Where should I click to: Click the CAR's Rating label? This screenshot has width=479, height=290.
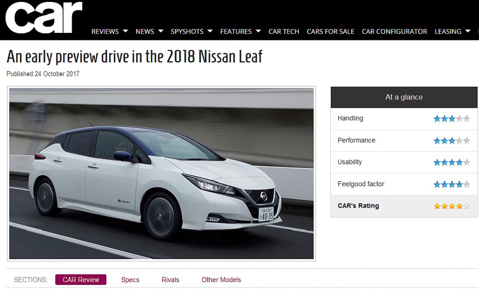click(x=358, y=206)
